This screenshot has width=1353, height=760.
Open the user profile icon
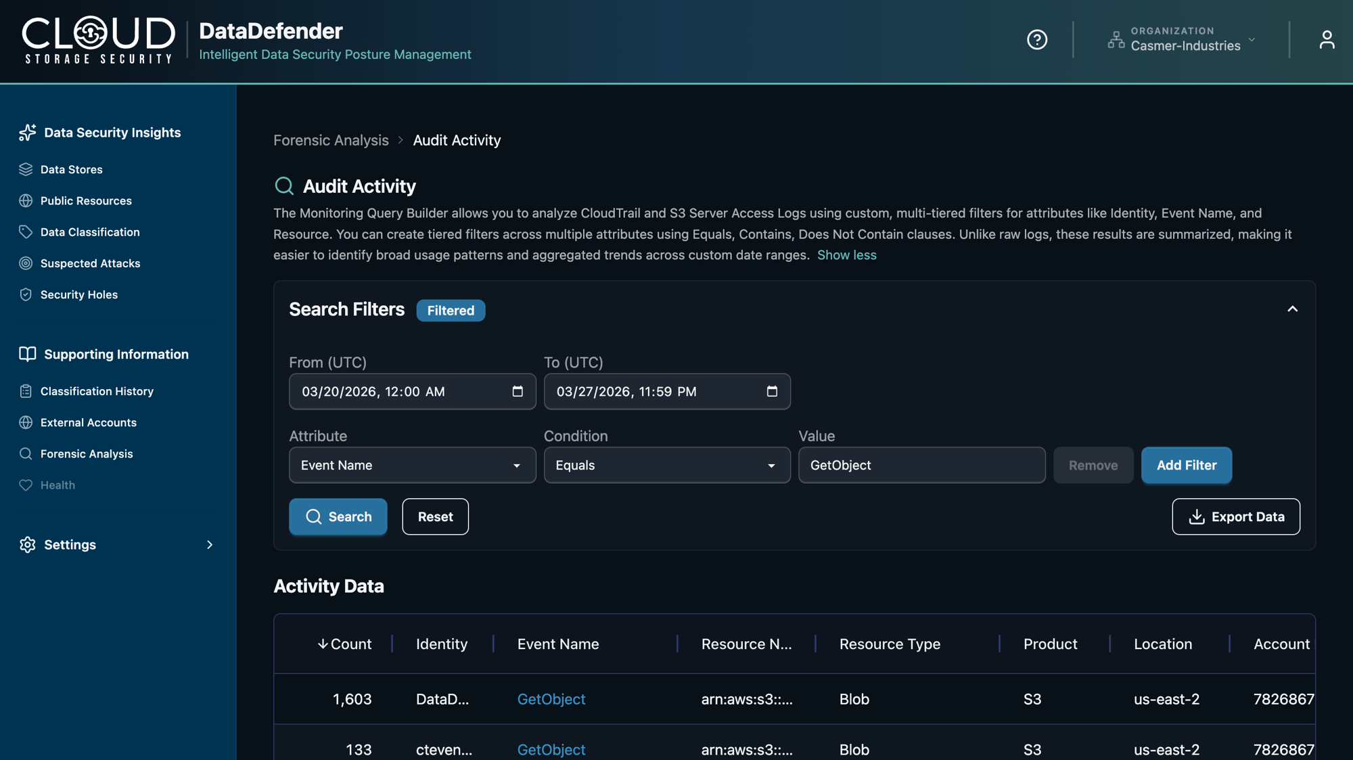point(1326,40)
